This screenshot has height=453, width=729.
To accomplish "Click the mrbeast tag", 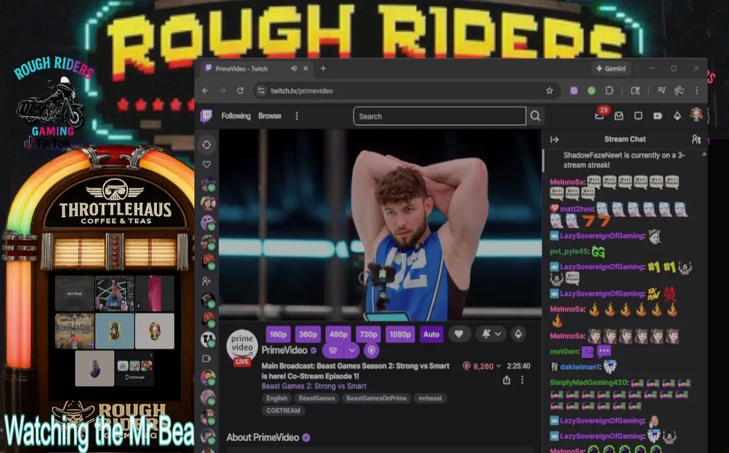I will [430, 398].
